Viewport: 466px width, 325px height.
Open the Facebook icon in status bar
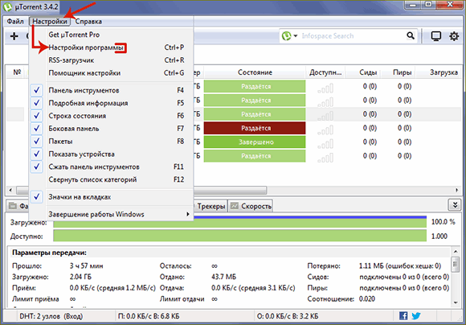coord(403,315)
